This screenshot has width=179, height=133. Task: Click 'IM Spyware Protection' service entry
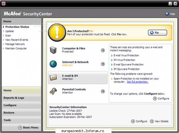pyautogui.click(x=127, y=69)
